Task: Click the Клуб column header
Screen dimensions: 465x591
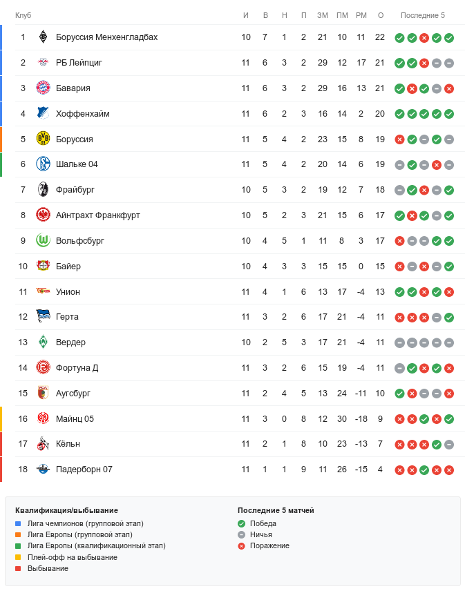Action: [23, 15]
